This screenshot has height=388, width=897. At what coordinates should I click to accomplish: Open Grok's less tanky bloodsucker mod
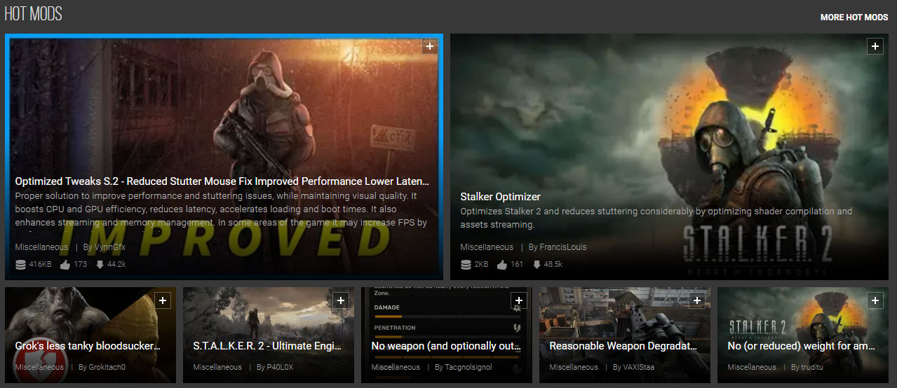(88, 346)
